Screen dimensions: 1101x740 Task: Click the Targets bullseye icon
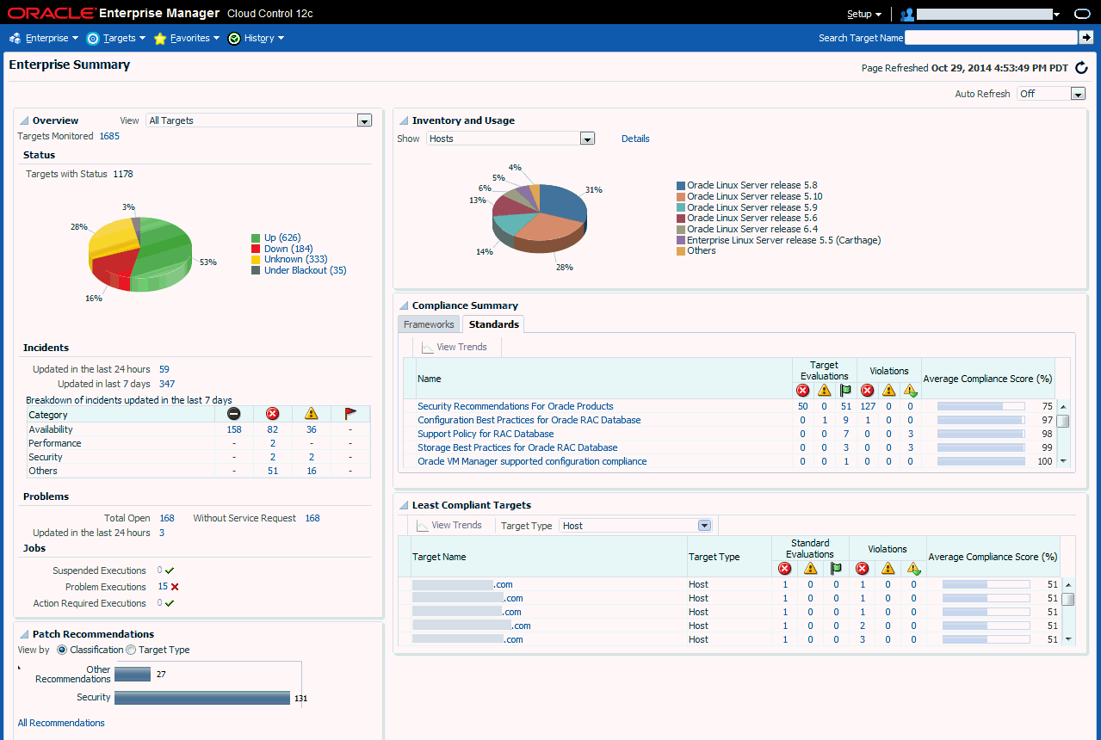93,39
